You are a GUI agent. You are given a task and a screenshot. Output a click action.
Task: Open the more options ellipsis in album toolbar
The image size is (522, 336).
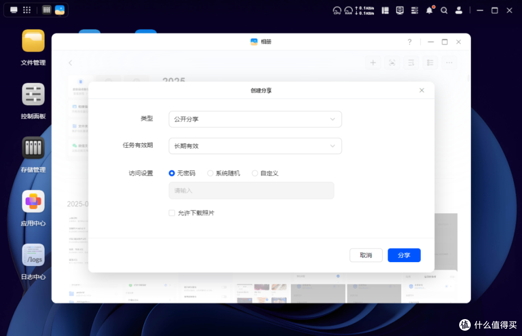click(x=449, y=63)
